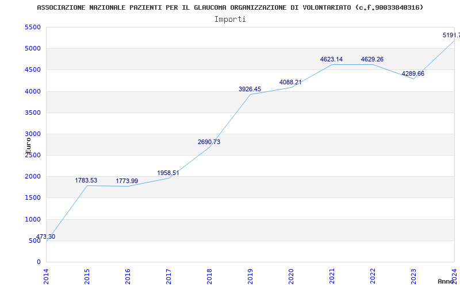Click the 4623.14 data label
This screenshot has height=287, width=460.
pyautogui.click(x=331, y=59)
